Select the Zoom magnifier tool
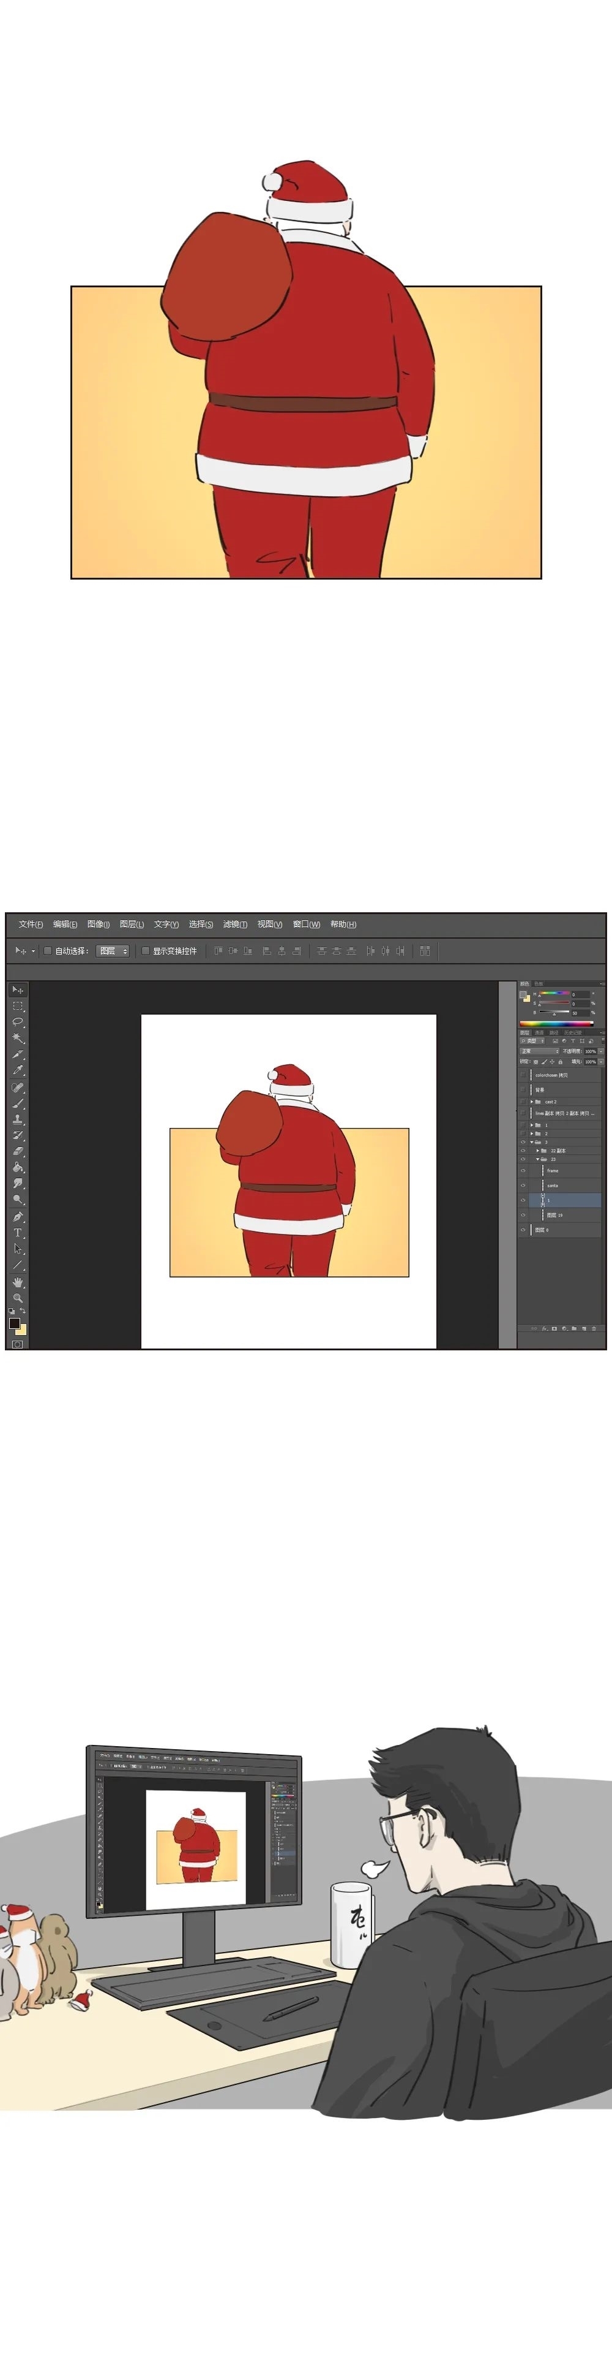This screenshot has width=612, height=2357. 17,1298
